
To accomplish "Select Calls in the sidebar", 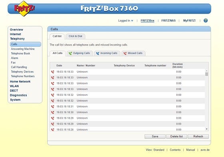I will click(26, 44).
